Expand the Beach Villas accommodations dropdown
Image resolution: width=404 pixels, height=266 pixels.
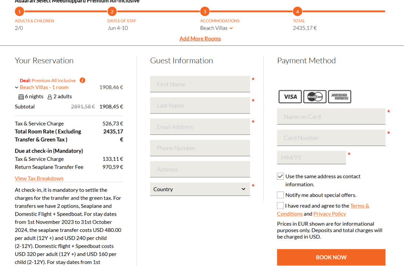click(231, 28)
